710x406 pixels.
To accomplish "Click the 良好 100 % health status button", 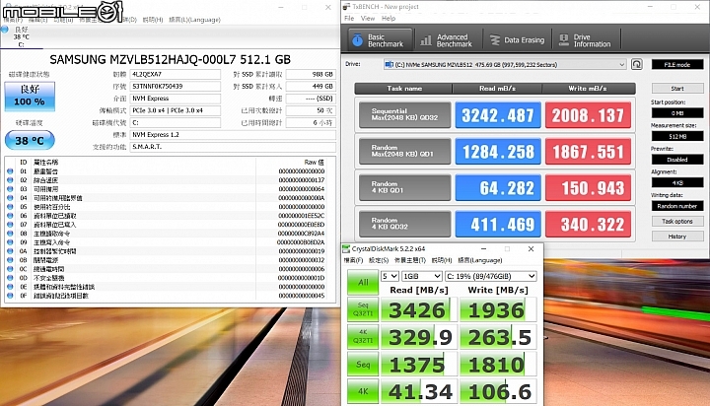I will (x=30, y=96).
